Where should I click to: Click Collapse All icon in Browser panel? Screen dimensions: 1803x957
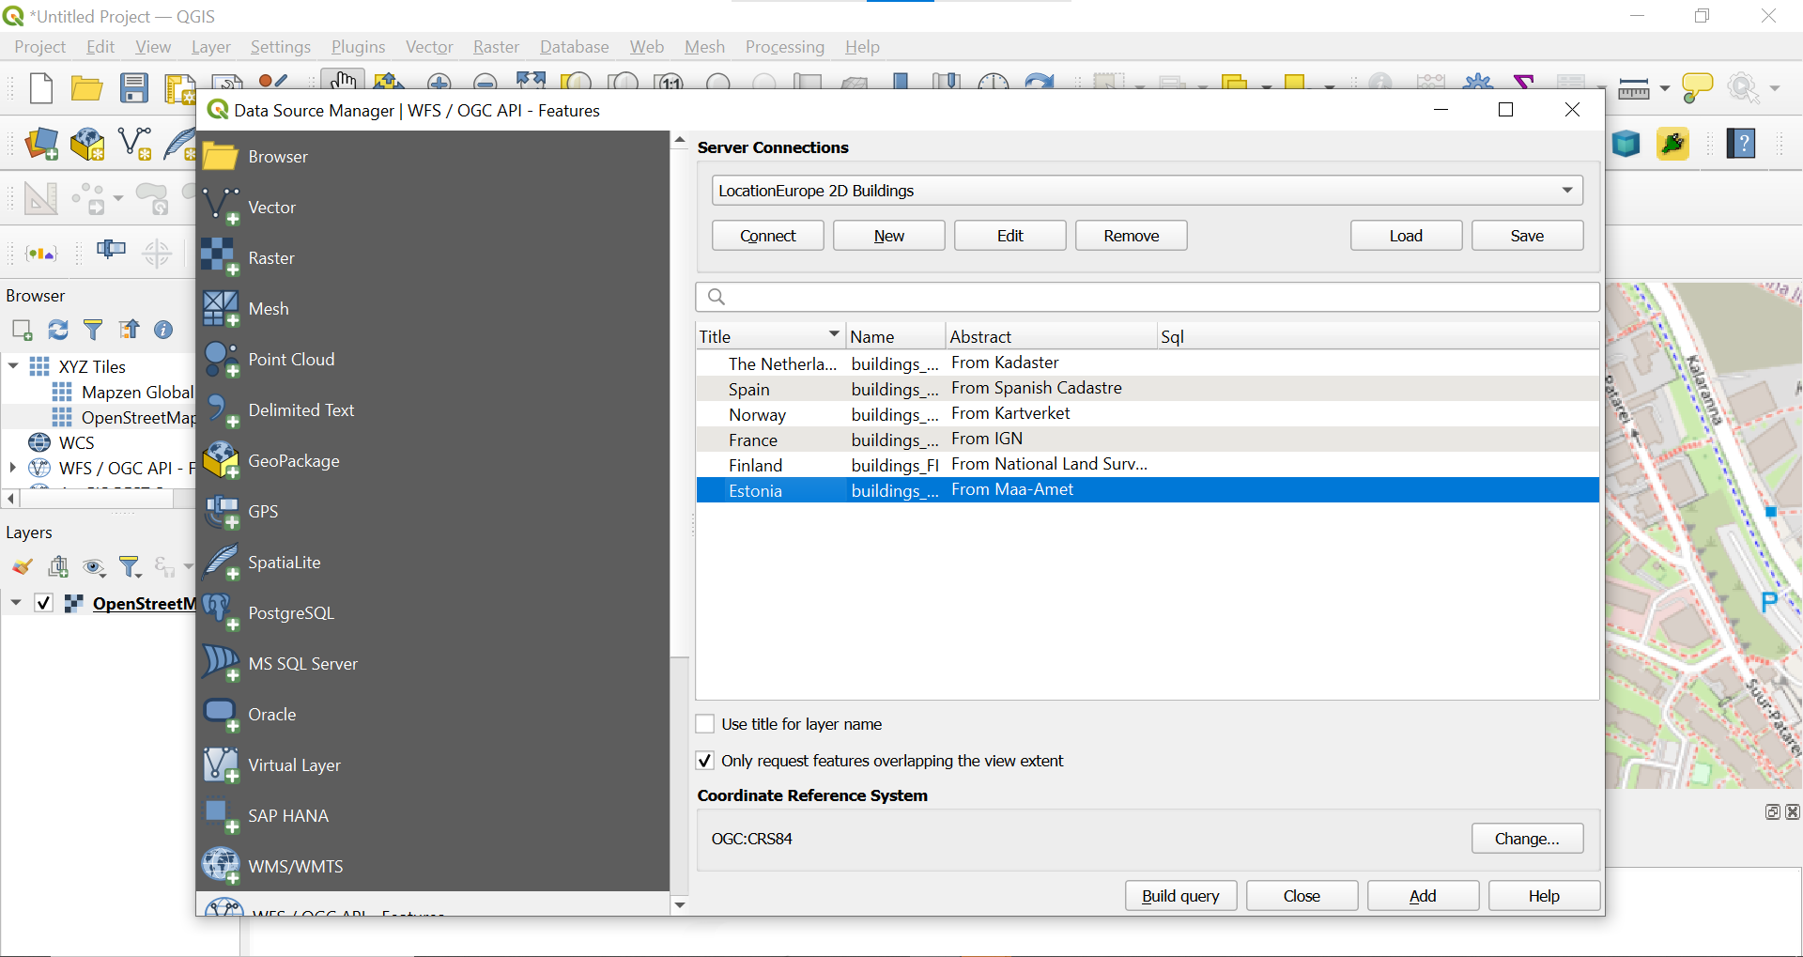pos(129,330)
